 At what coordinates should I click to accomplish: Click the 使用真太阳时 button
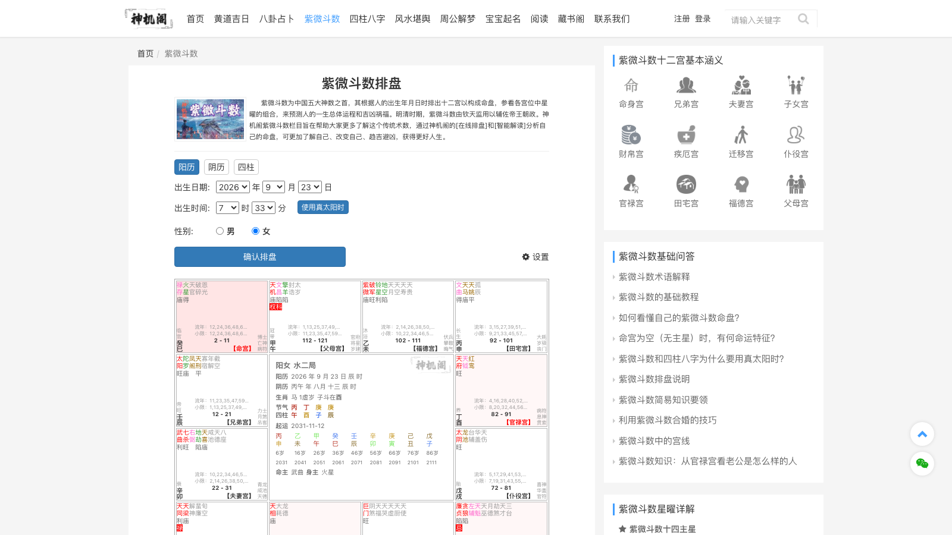(x=323, y=207)
